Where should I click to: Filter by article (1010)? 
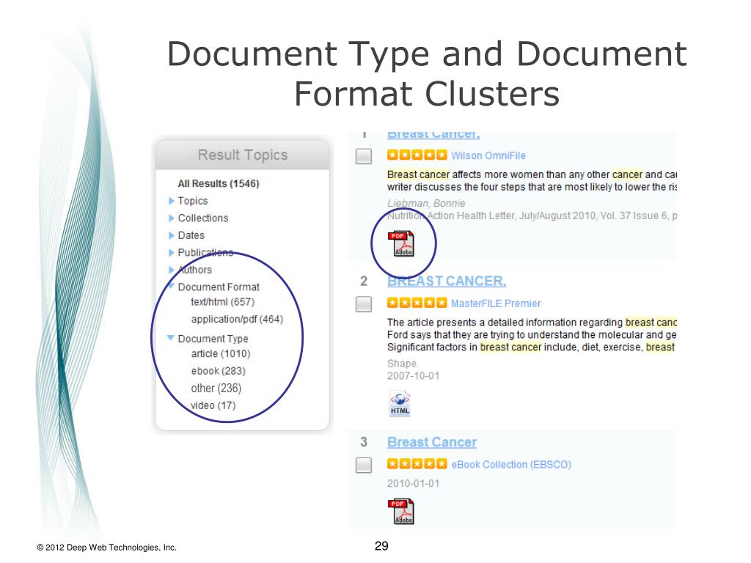point(221,354)
